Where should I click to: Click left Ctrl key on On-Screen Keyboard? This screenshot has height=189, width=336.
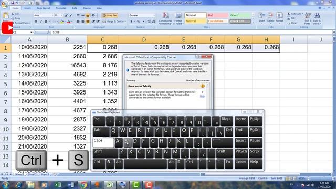tap(99, 164)
